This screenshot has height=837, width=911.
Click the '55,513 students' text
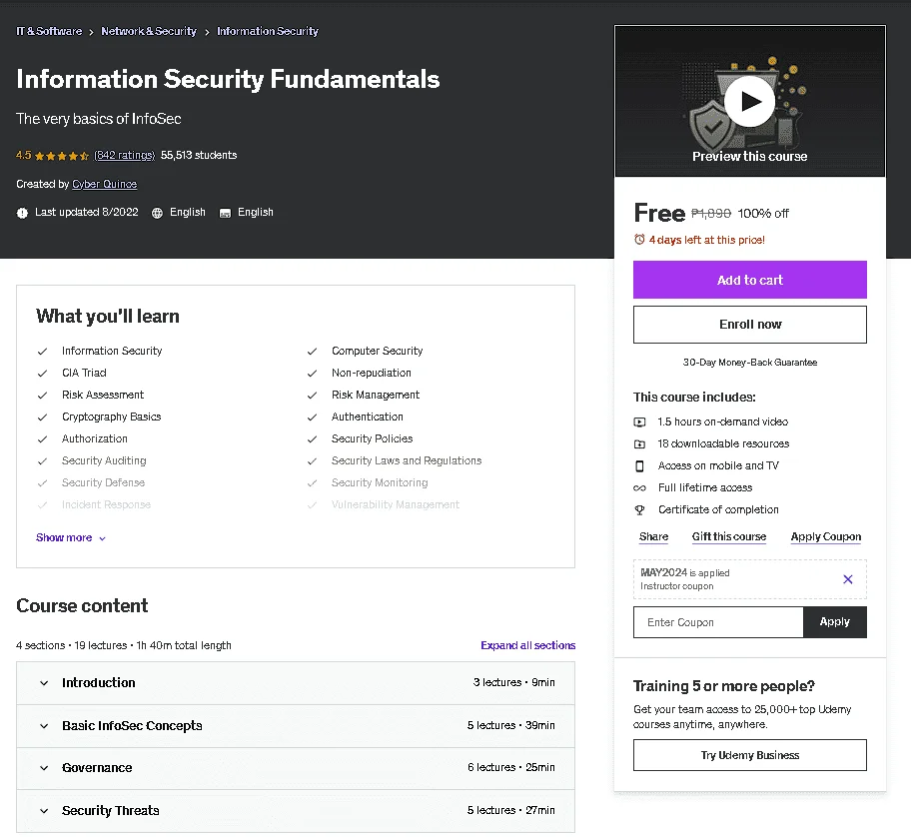click(199, 155)
